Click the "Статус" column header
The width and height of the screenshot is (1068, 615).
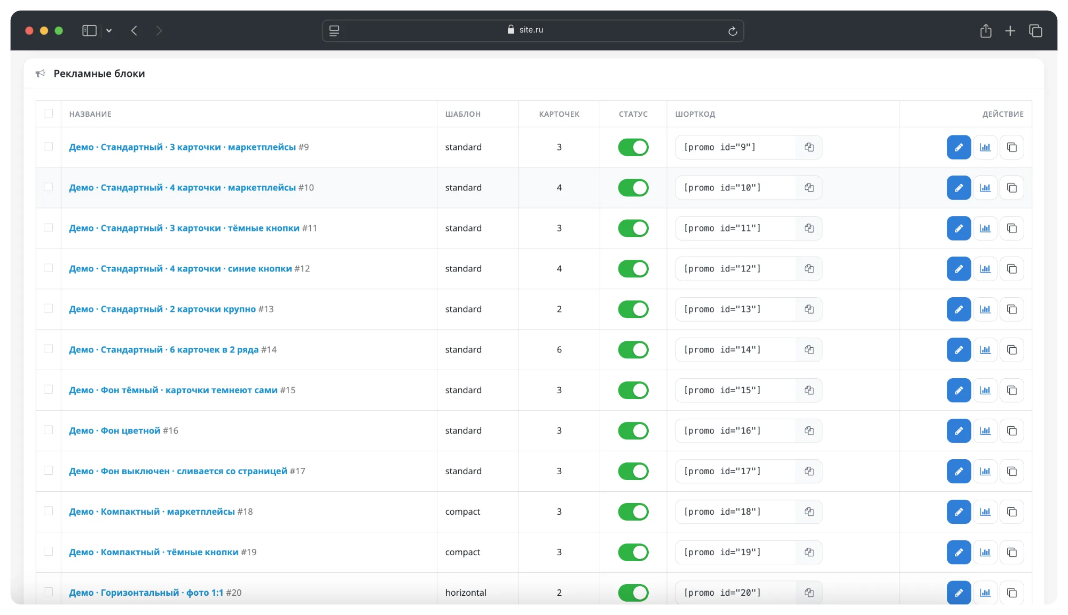pyautogui.click(x=633, y=114)
